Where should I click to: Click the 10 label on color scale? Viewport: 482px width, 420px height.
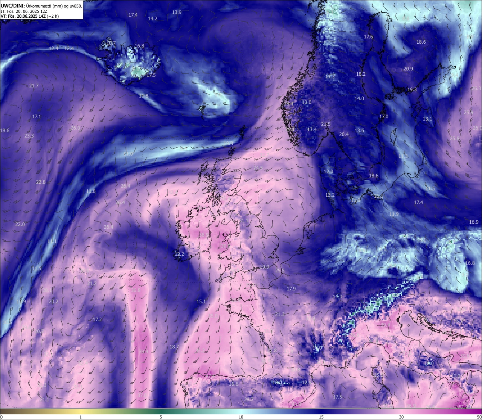(x=241, y=417)
